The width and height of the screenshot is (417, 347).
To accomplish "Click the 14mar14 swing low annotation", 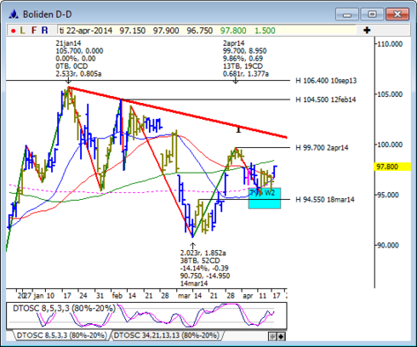I will pyautogui.click(x=205, y=268).
